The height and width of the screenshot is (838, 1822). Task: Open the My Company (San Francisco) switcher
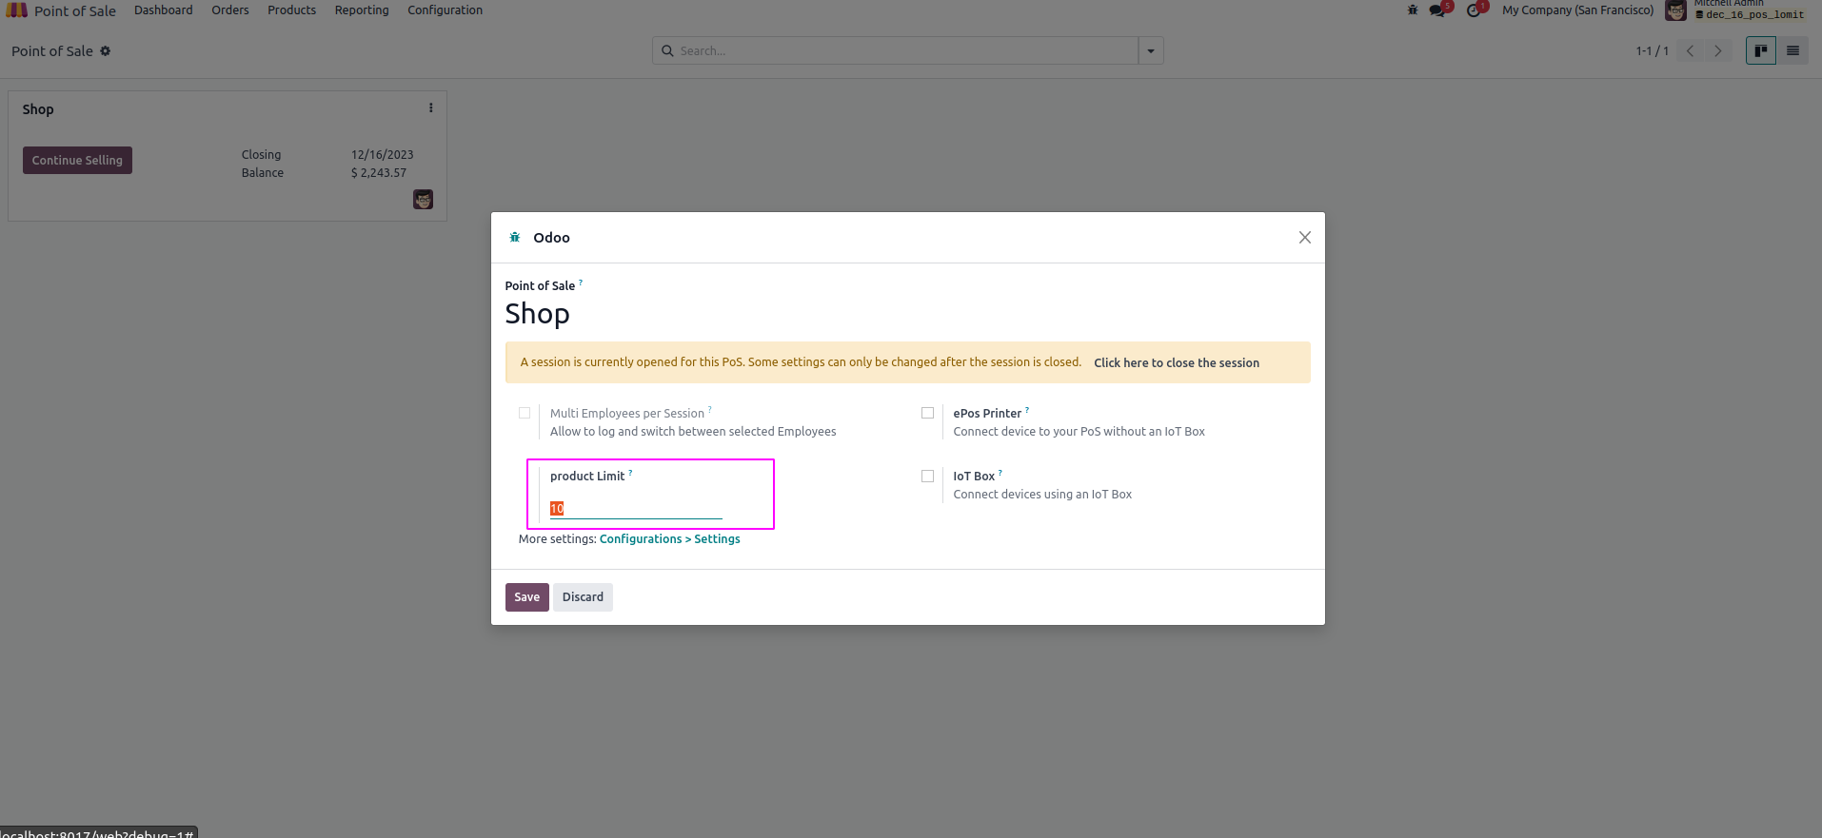click(1577, 10)
